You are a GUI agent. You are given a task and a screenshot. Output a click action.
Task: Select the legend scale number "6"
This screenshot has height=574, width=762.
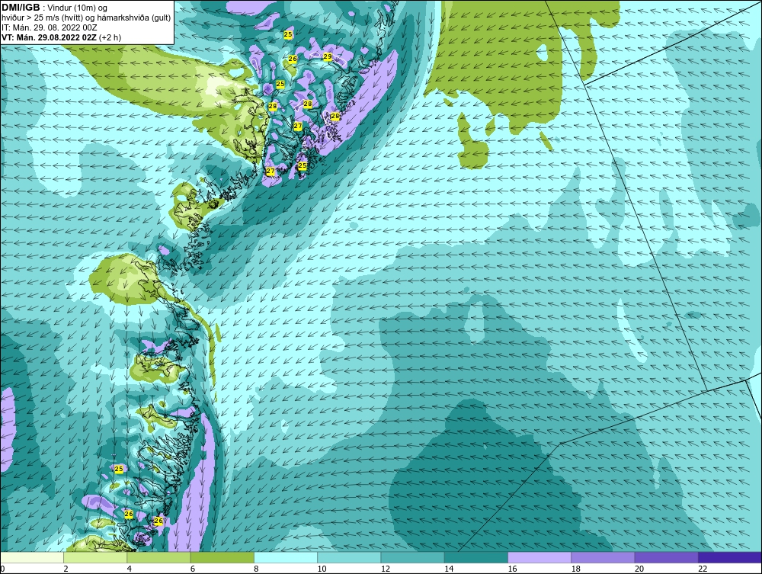click(193, 569)
